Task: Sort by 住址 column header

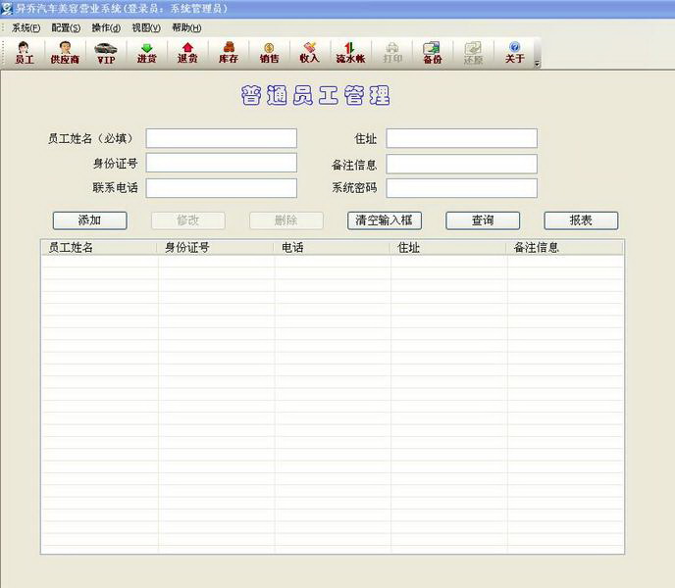Action: tap(448, 248)
